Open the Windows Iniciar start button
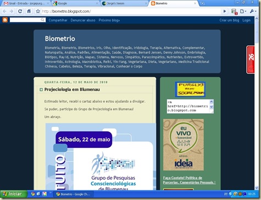Screen dimensions: 261x200 (14, 194)
